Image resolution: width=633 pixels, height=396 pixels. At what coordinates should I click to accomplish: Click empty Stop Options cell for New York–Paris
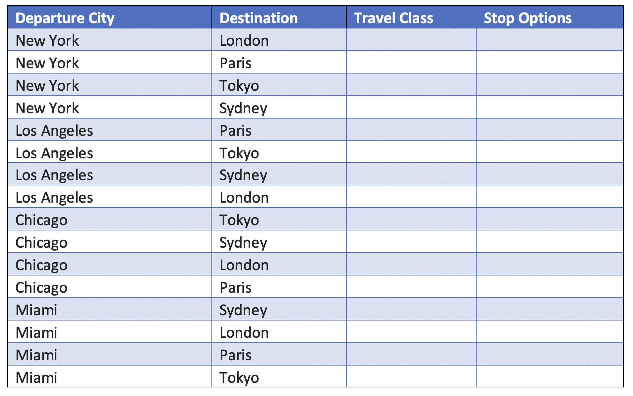point(549,62)
